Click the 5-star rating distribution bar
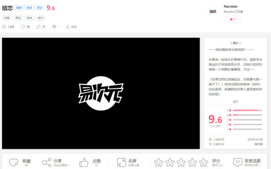The height and width of the screenshot is (169, 271). point(247,110)
